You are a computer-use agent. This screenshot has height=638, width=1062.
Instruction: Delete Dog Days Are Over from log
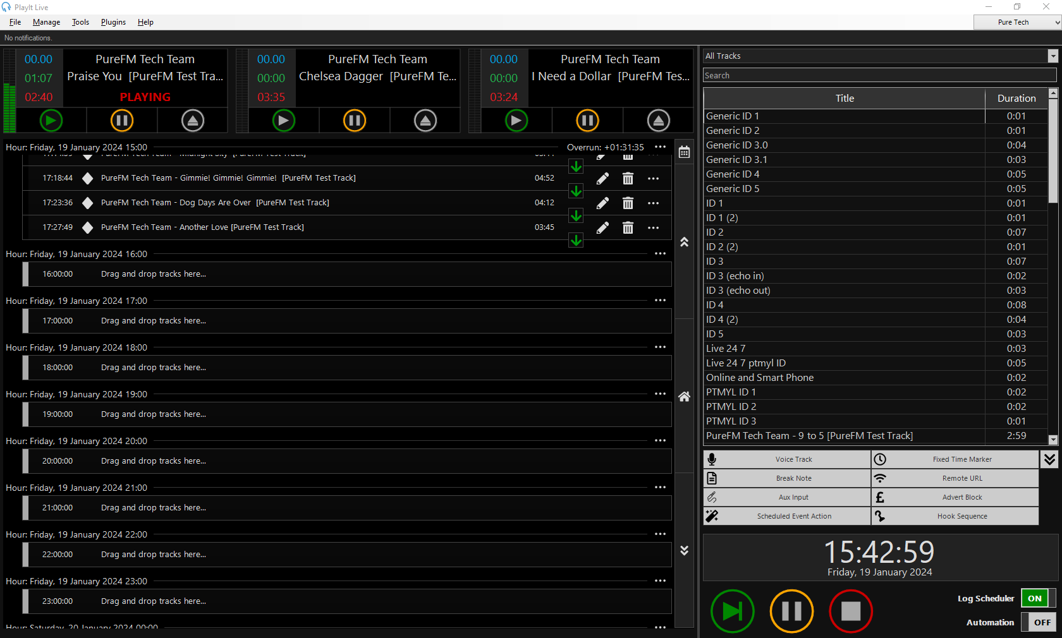(628, 203)
